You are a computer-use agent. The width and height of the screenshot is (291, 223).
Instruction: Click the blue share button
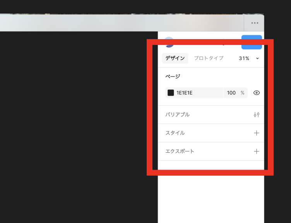tap(252, 42)
